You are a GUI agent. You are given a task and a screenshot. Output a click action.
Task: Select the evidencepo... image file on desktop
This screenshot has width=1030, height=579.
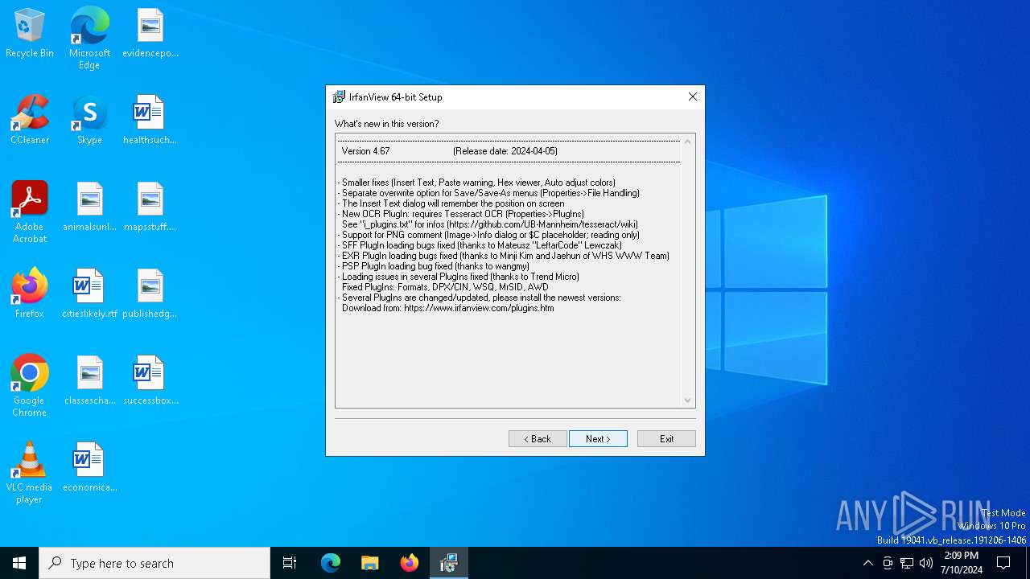(150, 33)
